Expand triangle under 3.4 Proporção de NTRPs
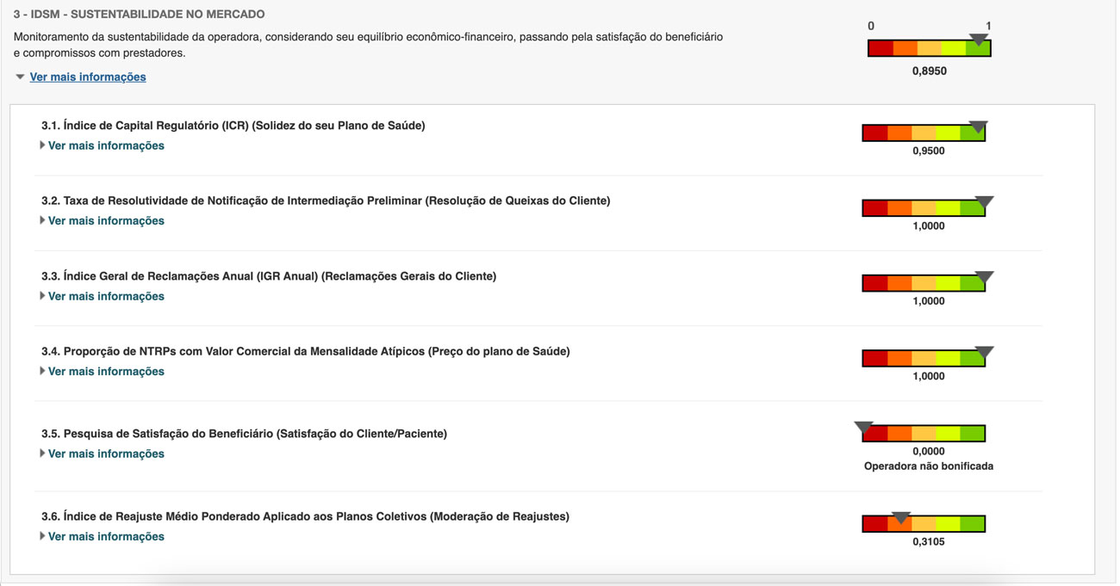Viewport: 1120px width, 586px height. click(x=42, y=371)
